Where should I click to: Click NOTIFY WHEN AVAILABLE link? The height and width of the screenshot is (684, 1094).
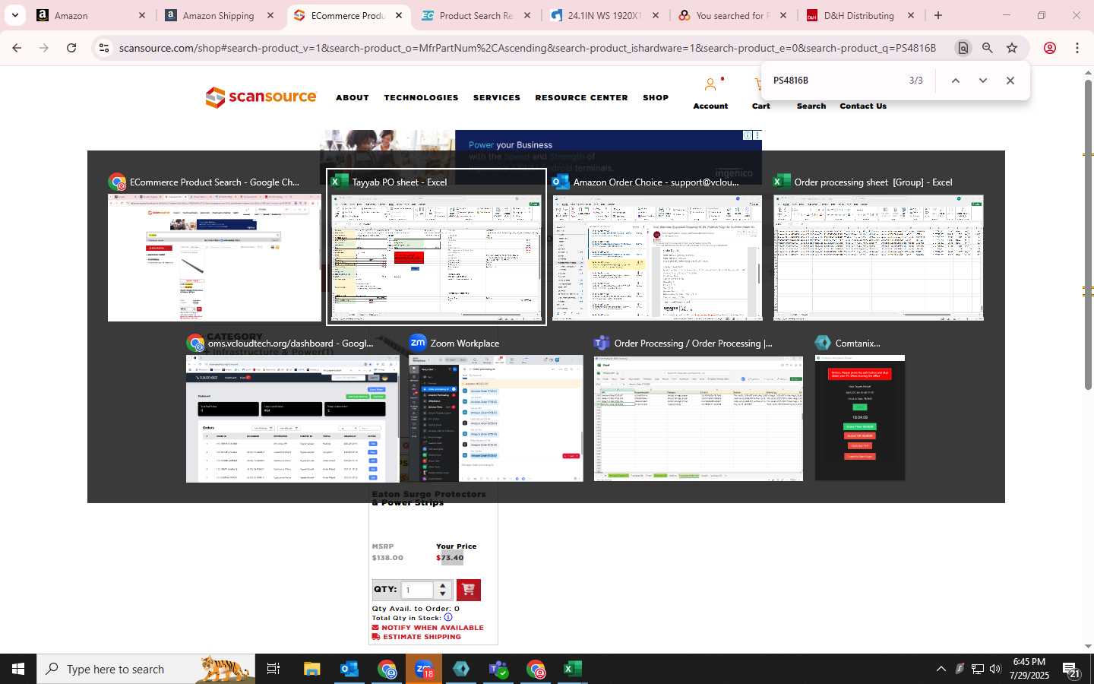click(428, 628)
